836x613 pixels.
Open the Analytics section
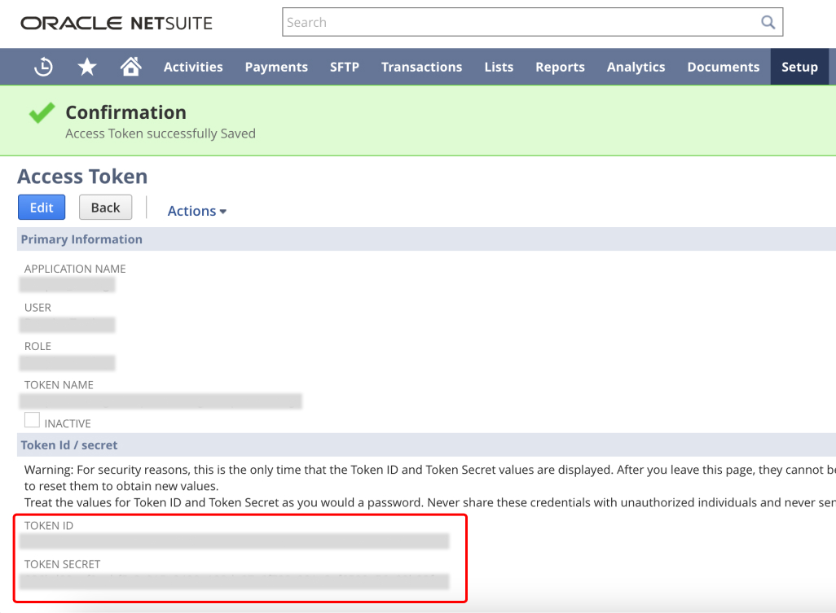coord(636,67)
